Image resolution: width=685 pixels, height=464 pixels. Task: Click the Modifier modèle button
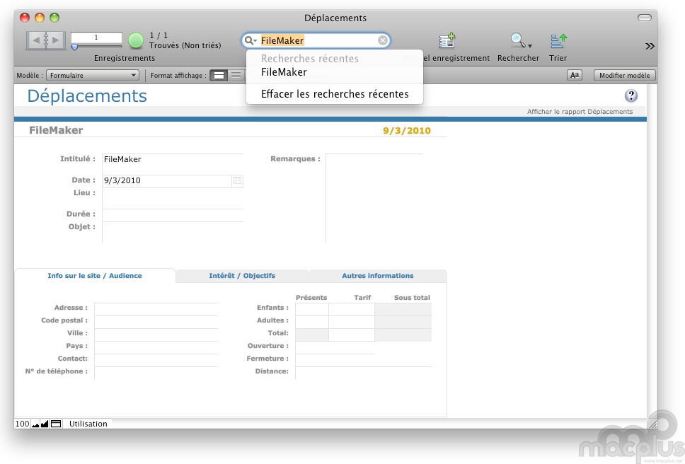coord(624,76)
